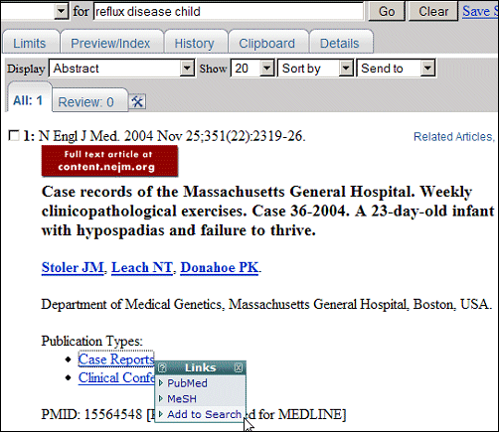
Task: Open the Send to dropdown
Action: tap(427, 69)
